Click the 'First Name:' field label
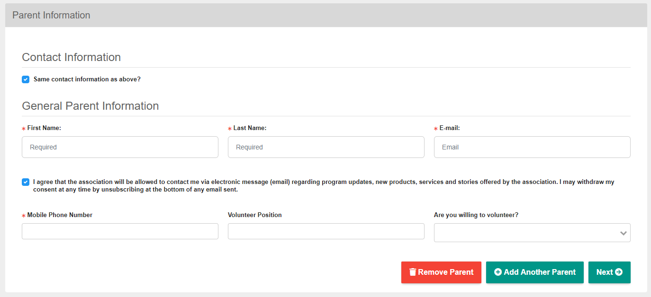The width and height of the screenshot is (651, 297). pos(44,128)
